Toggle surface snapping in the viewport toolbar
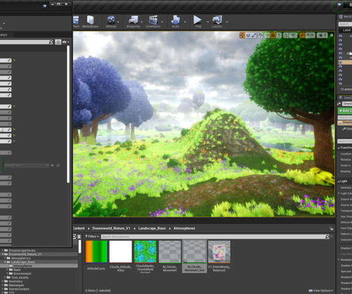The image size is (352, 294). [267, 35]
